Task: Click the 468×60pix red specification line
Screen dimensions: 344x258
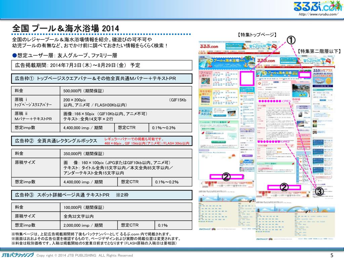Action: pos(147,143)
